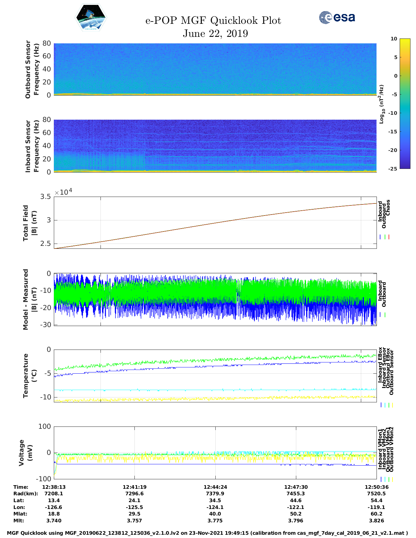Viewport: 416px width, 538px height.
Task: Click the 12:44:24 time label
Action: pos(215,487)
